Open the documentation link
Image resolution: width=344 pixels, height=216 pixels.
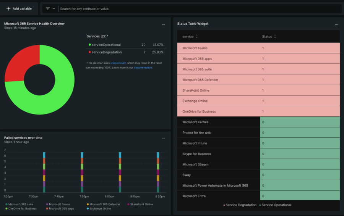click(143, 68)
